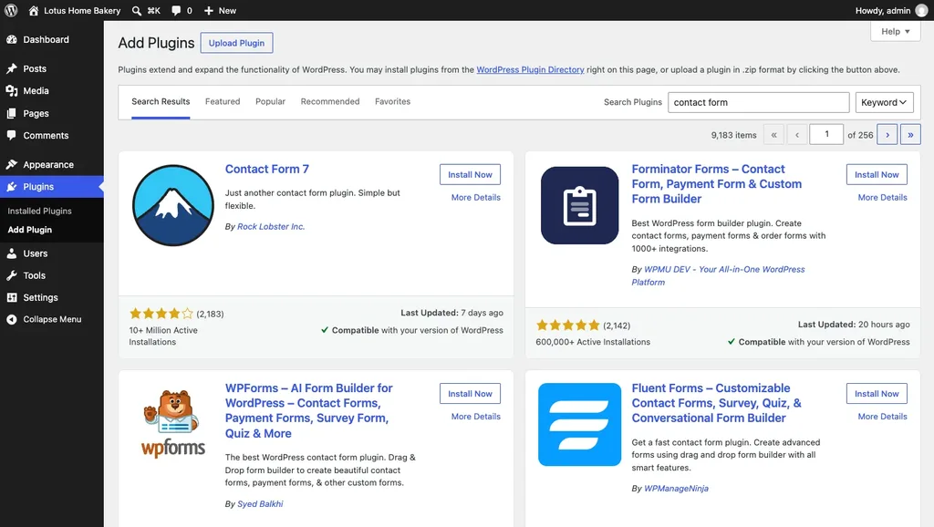The image size is (934, 527).
Task: Install Fluent Forms plugin
Action: pyautogui.click(x=877, y=394)
